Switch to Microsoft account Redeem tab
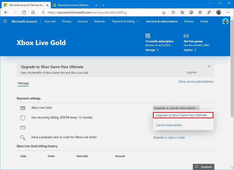Screen dimensions: 234x170 tap(75, 5)
